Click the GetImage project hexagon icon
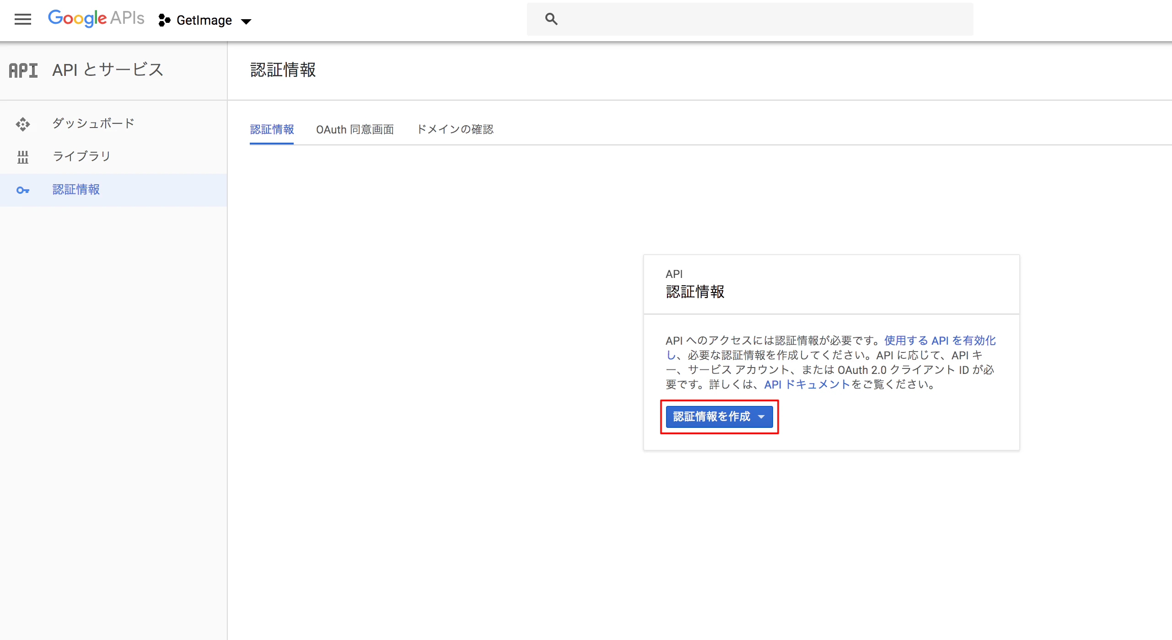This screenshot has width=1172, height=640. coord(163,20)
